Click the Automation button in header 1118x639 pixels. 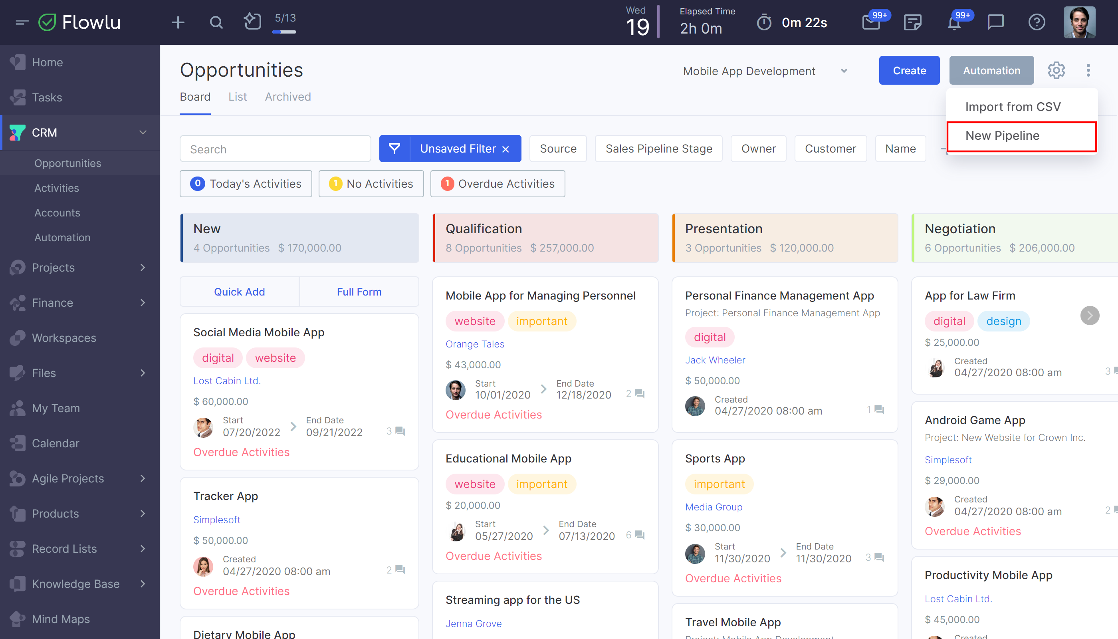(991, 70)
